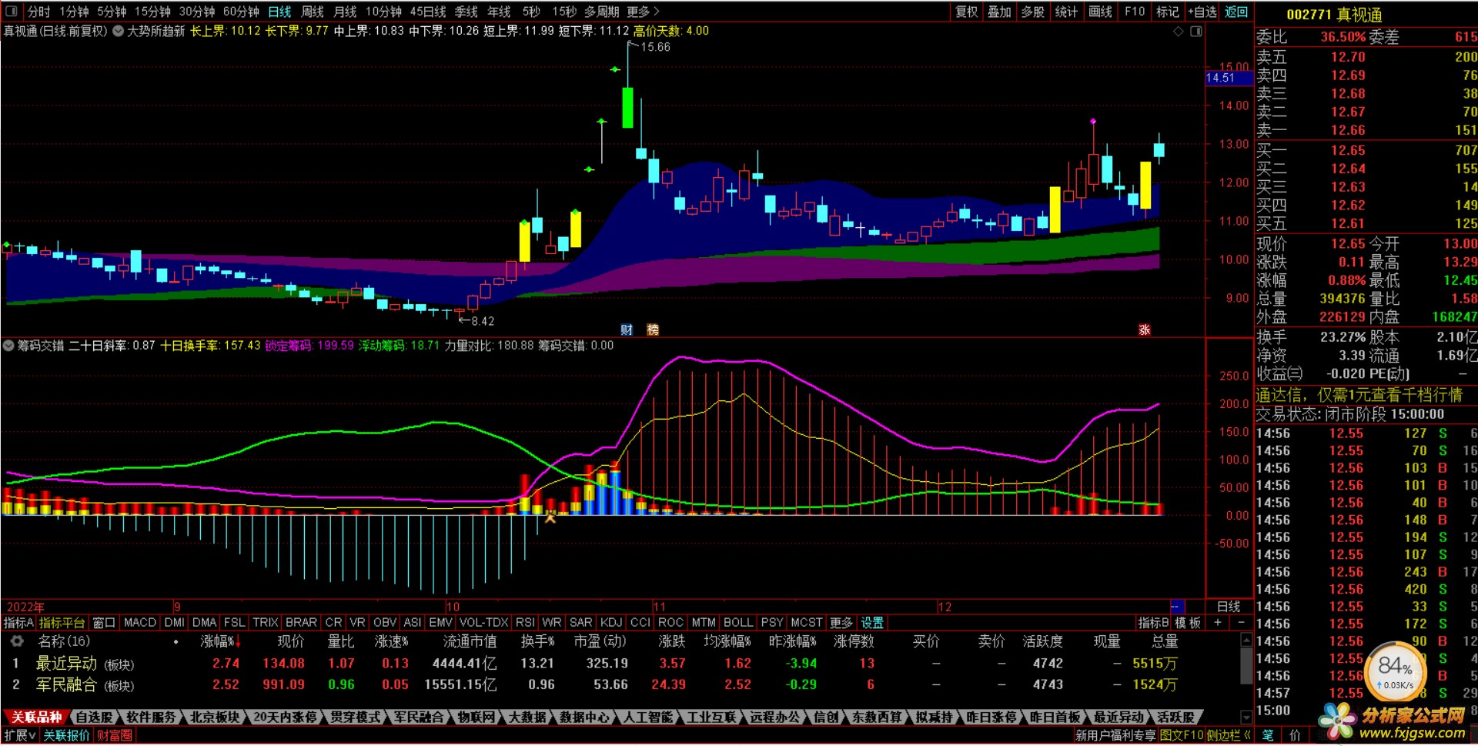Click the 统计 statistics button
This screenshot has height=746, width=1478.
click(x=1066, y=12)
